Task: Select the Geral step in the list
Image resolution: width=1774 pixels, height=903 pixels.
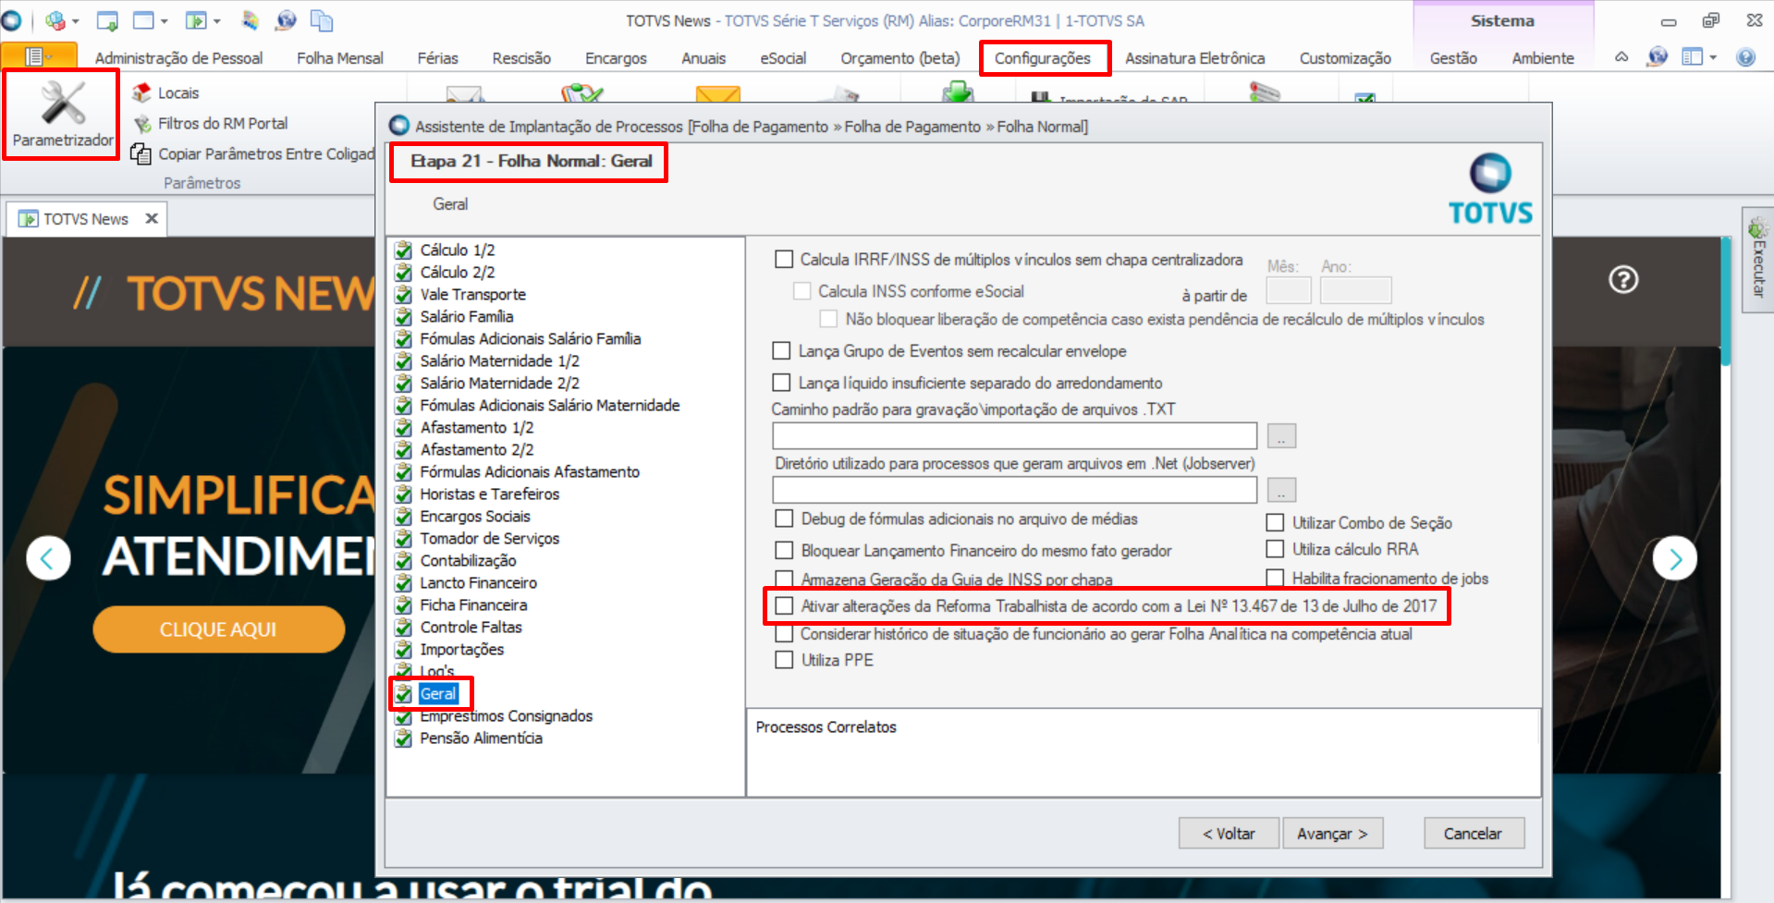Action: pos(438,694)
